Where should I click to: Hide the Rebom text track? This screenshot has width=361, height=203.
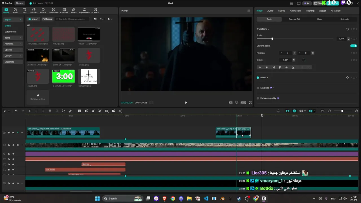pyautogui.click(x=13, y=164)
